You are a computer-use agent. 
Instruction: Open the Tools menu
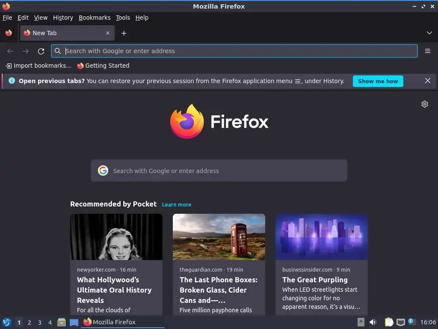123,18
